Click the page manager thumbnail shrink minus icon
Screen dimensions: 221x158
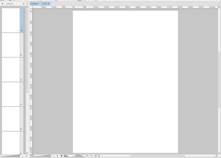pyautogui.click(x=22, y=156)
